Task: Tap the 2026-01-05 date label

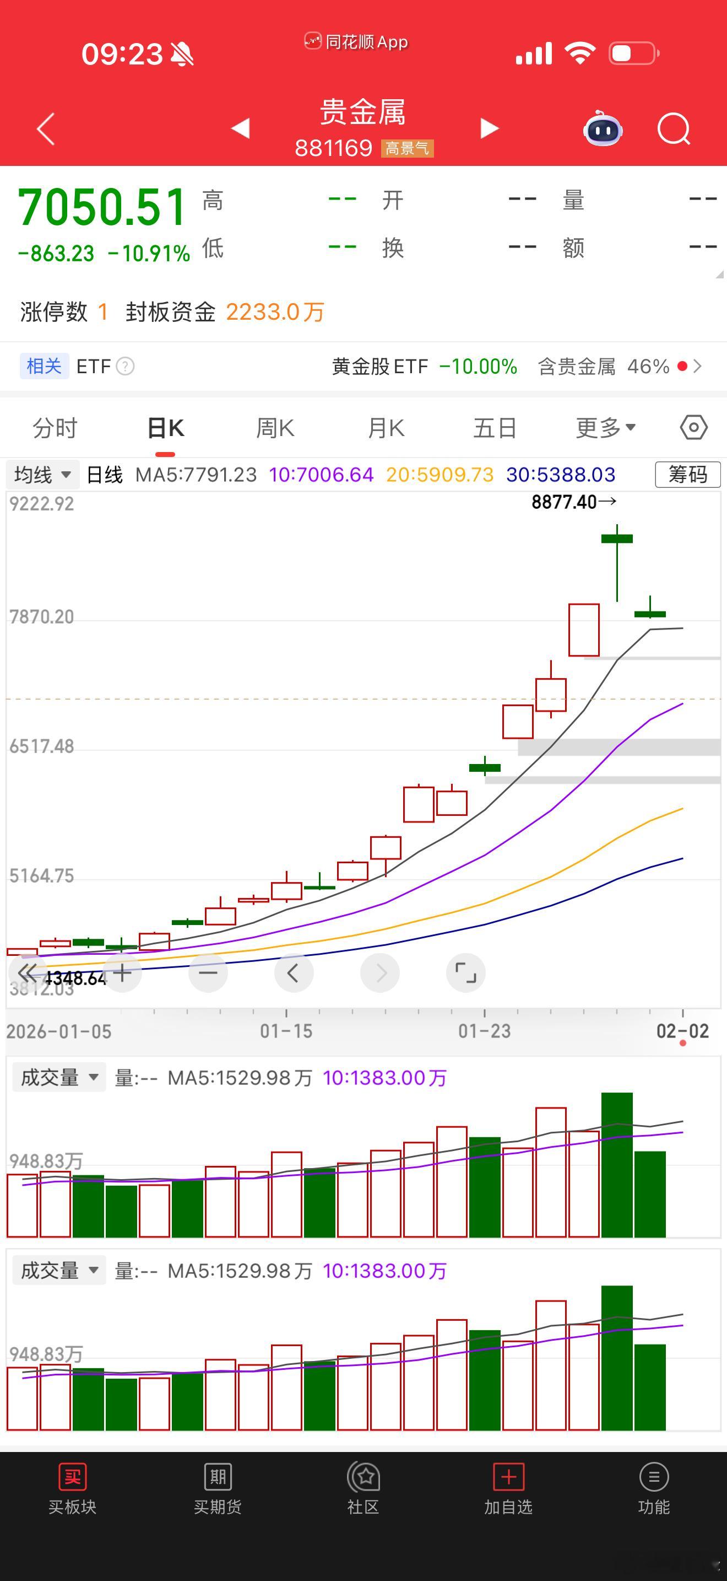Action: pyautogui.click(x=59, y=1031)
